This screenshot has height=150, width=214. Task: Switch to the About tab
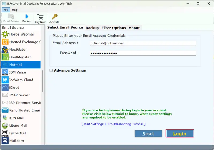coord(134,28)
